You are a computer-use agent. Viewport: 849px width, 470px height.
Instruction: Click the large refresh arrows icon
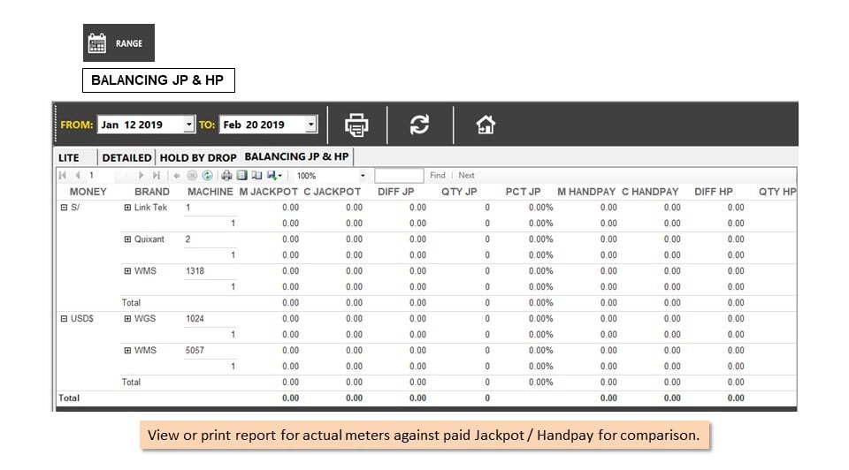pyautogui.click(x=419, y=125)
